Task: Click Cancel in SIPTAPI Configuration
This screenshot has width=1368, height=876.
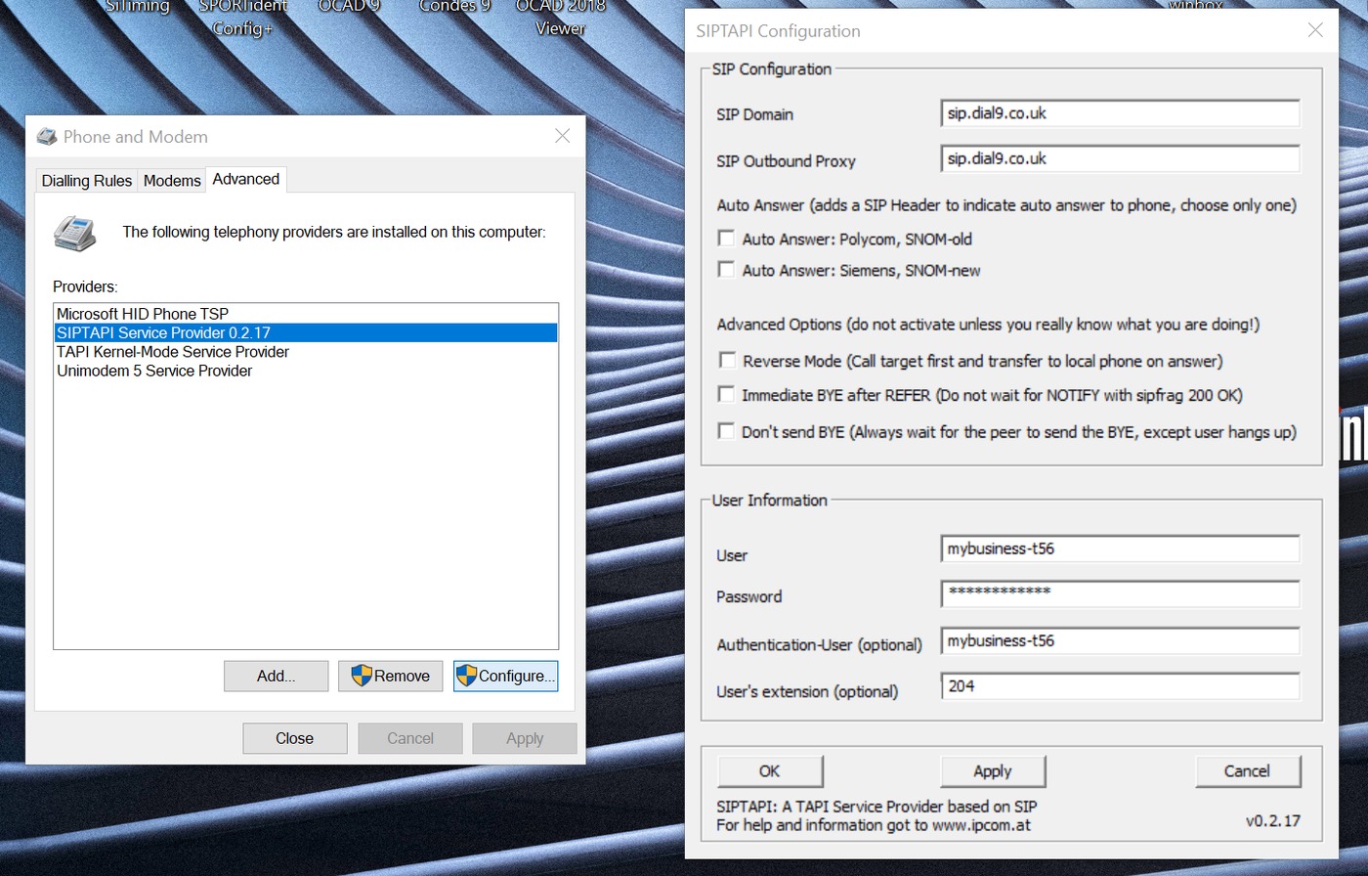Action: (x=1248, y=770)
